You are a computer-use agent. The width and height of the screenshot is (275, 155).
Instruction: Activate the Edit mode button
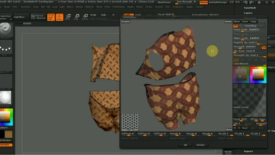(x=51, y=17)
